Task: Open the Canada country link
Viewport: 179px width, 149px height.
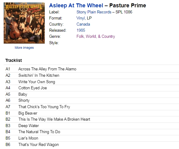Action: 83,24
